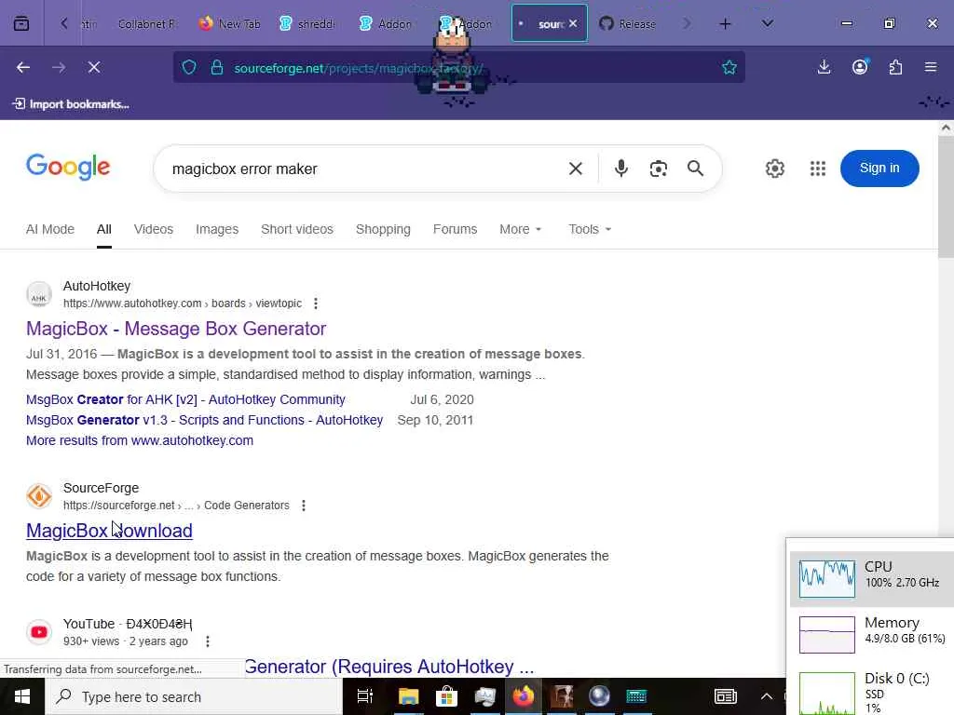Open MsgBox Creator for AHK v2 link
Image resolution: width=954 pixels, height=715 pixels.
click(185, 399)
